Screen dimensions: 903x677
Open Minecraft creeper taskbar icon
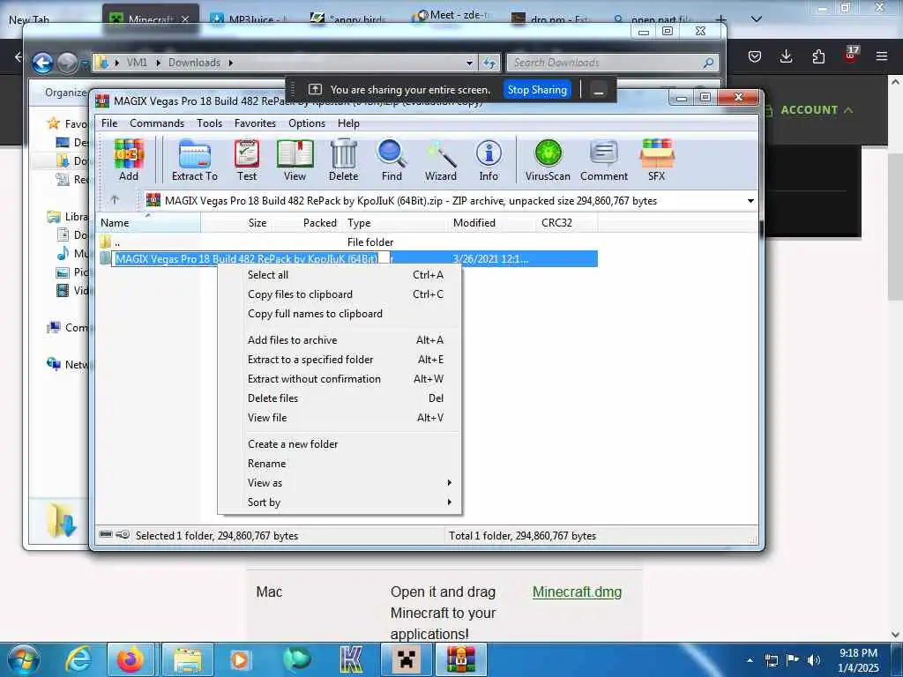407,659
